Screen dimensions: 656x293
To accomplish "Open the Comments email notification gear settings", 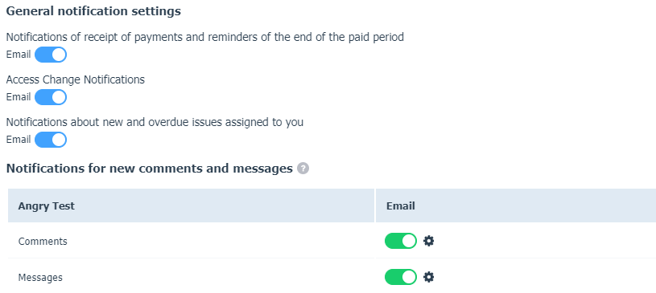I will coord(428,241).
